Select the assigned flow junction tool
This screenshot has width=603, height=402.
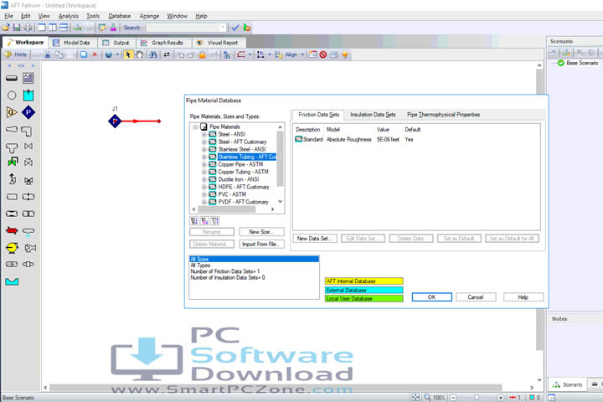click(12, 112)
